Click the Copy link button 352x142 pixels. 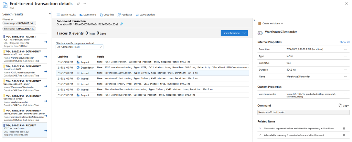106,15
